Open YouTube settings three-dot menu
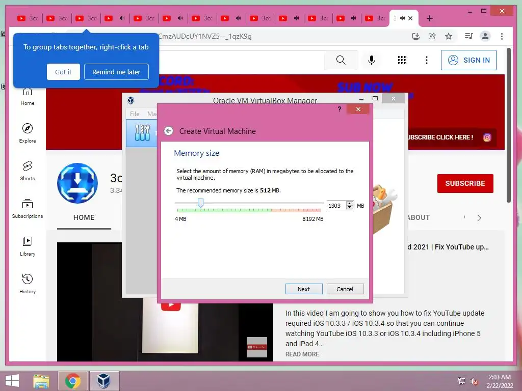The height and width of the screenshot is (391, 522). coord(427,60)
